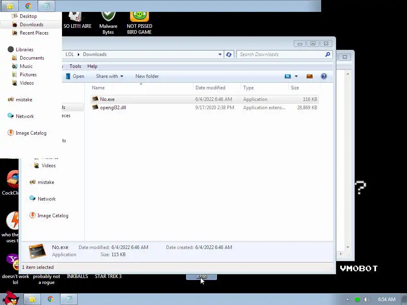Select the STAR TREK 3 desktop label
Viewport: 407px width, 305px height.
click(x=108, y=276)
